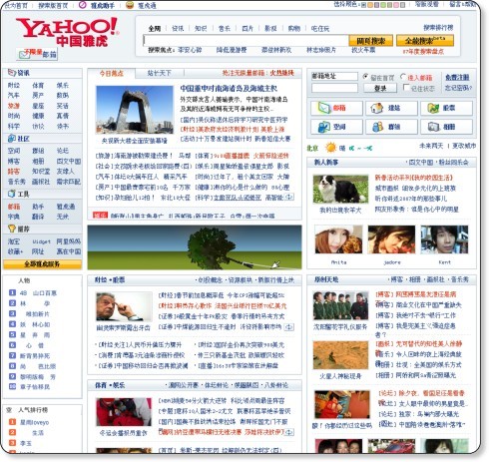
Task: Open the 免费注册 link
Action: (x=457, y=77)
